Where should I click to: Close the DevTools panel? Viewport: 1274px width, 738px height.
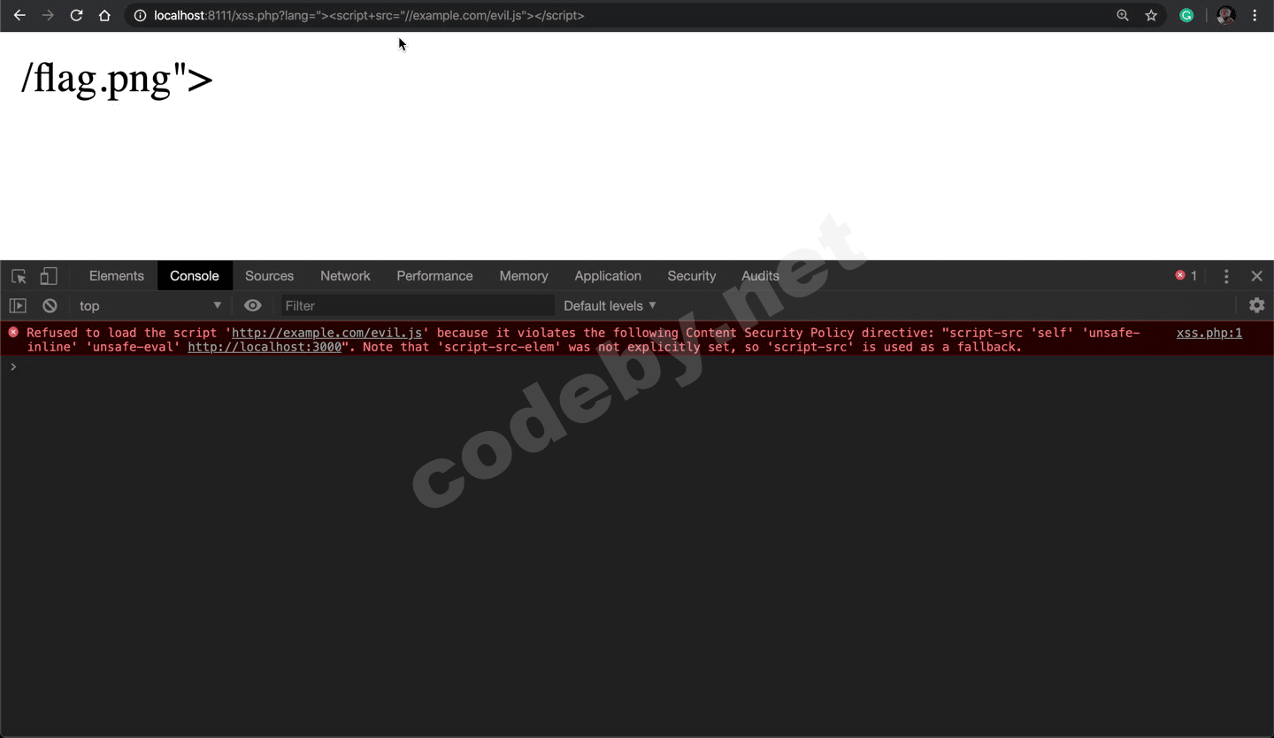pyautogui.click(x=1256, y=276)
